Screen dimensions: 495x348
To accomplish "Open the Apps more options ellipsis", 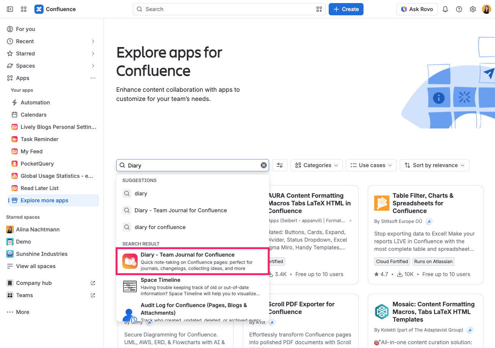I will (x=93, y=78).
